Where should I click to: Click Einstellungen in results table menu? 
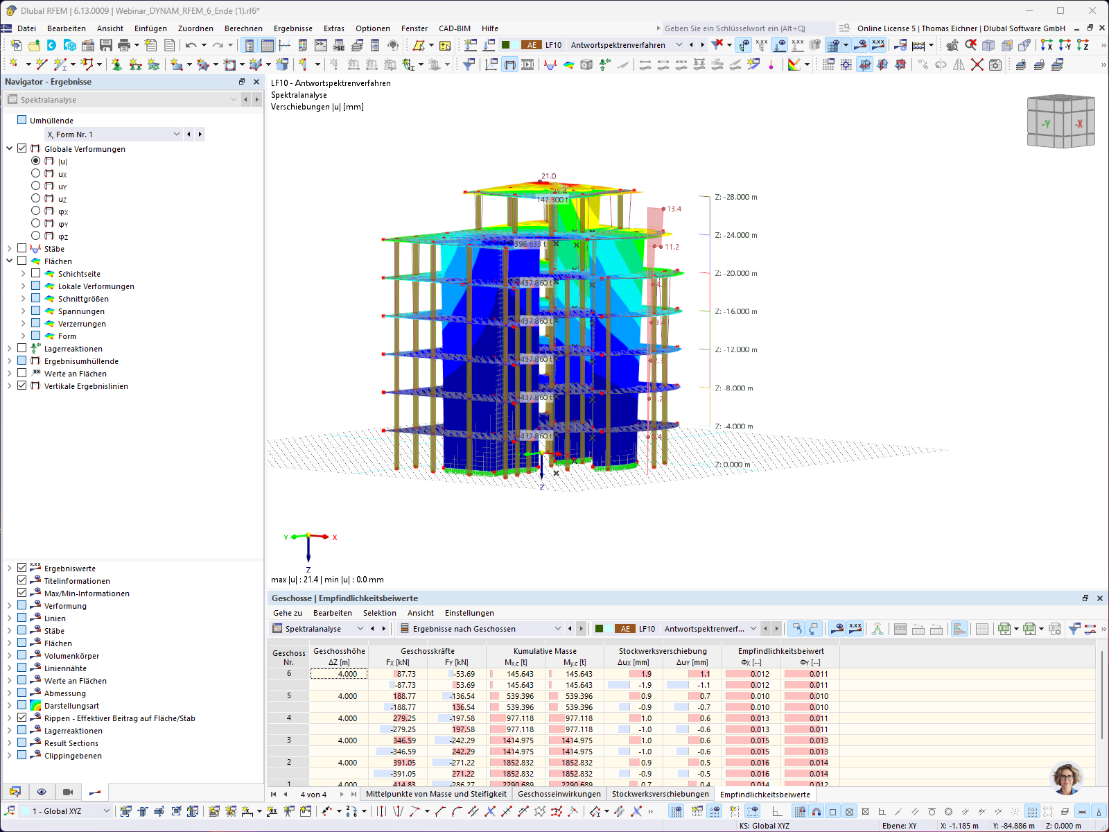(x=469, y=613)
